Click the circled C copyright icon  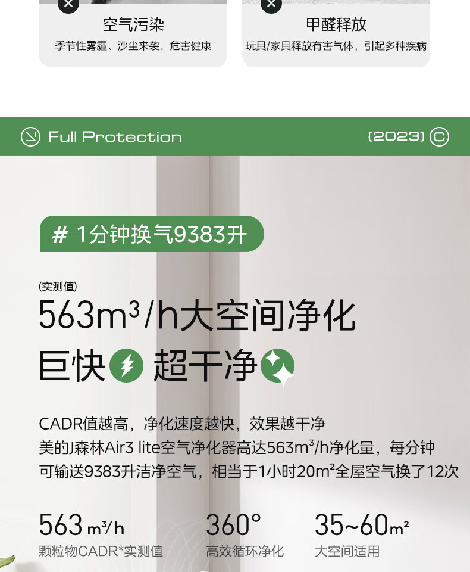pyautogui.click(x=439, y=137)
